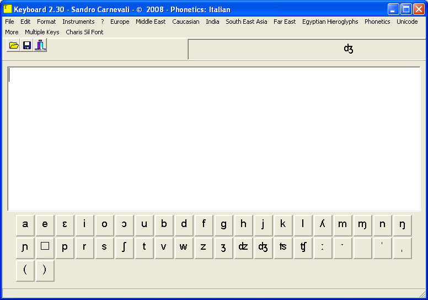Click the 'n' key button
This screenshot has width=428, height=300.
click(x=383, y=225)
